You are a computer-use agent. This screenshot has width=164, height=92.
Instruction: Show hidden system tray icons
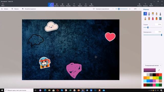pos(149,90)
